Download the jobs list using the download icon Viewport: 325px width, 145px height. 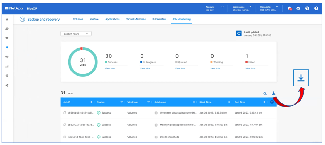pos(274,94)
